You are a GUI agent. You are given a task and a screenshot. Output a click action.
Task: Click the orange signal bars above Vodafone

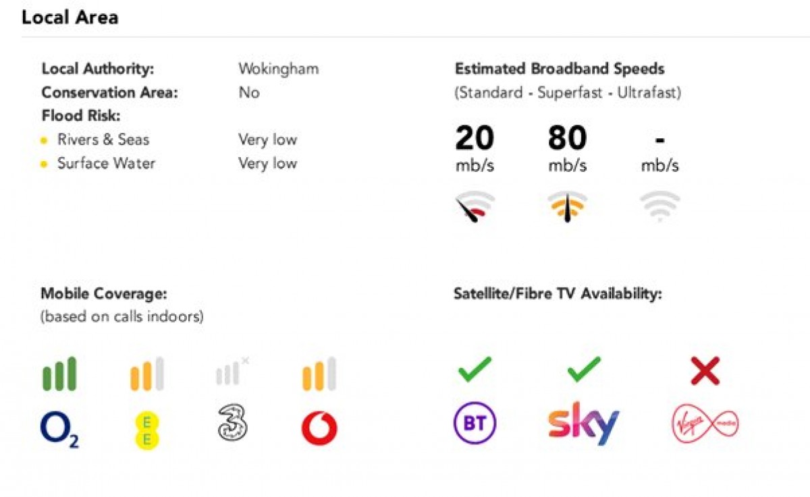319,374
